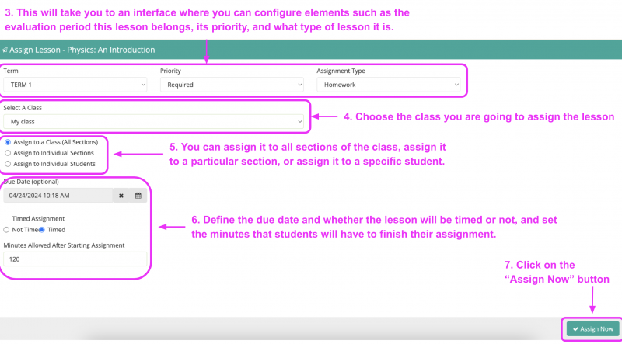Choose the Assign to Individual Sections option

point(8,153)
